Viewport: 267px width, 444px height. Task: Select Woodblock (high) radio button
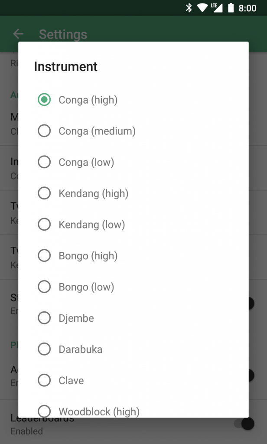44,411
